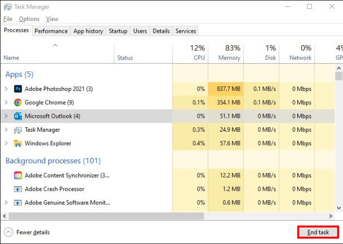Switch to the Performance tab
Image resolution: width=343 pixels, height=244 pixels.
click(x=51, y=31)
